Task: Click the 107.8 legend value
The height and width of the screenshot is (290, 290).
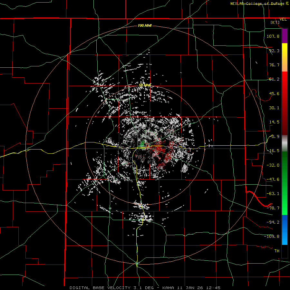Action: [x=273, y=36]
